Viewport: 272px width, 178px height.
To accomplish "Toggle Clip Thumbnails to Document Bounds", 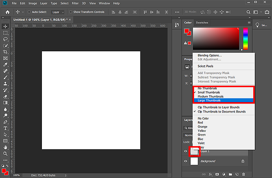I will point(222,112).
